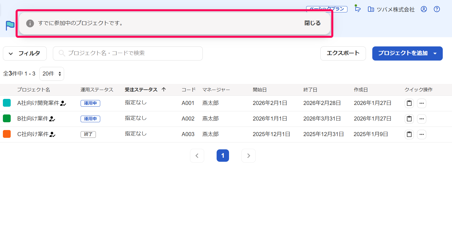Screen dimensions: 452x237
Task: Toggle sort on 受注ステータス column
Action: coord(141,90)
